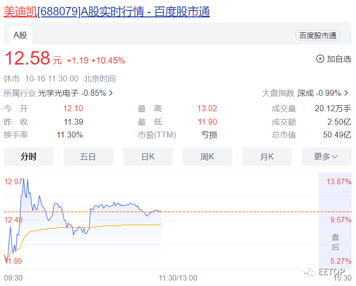Click the 13.87% chart axis label
This screenshot has width=356, height=286.
[x=339, y=182]
